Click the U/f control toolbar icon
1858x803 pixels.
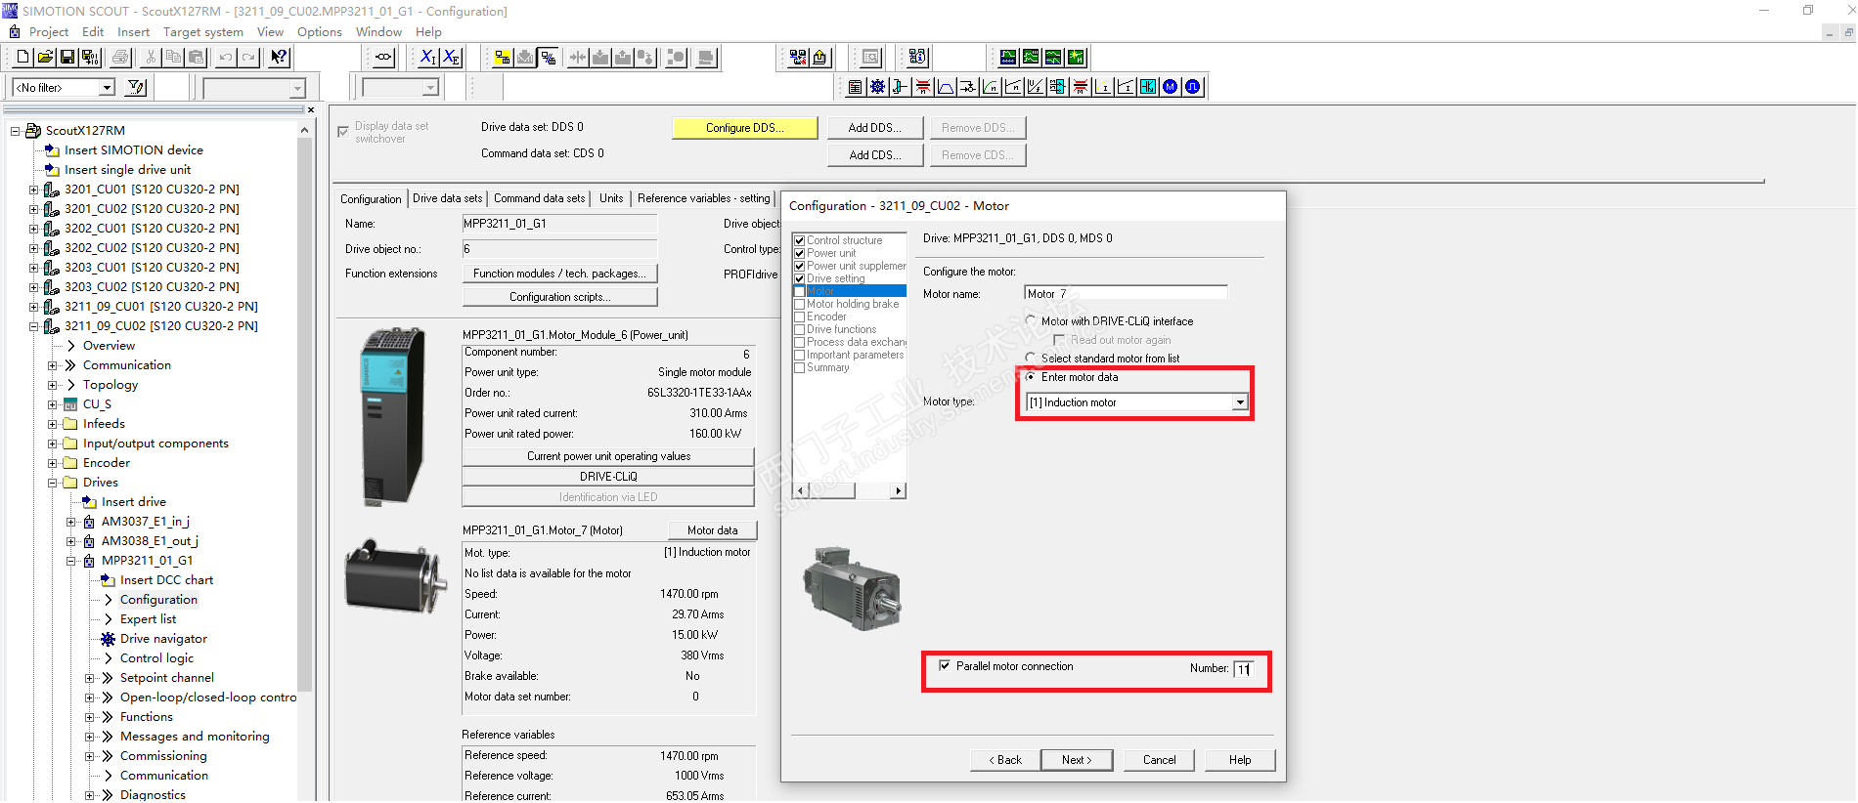(x=1036, y=87)
